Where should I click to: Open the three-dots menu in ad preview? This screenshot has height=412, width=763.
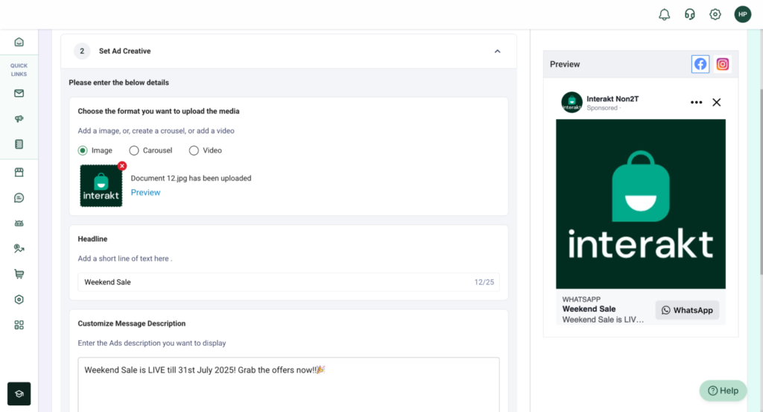[x=697, y=102]
